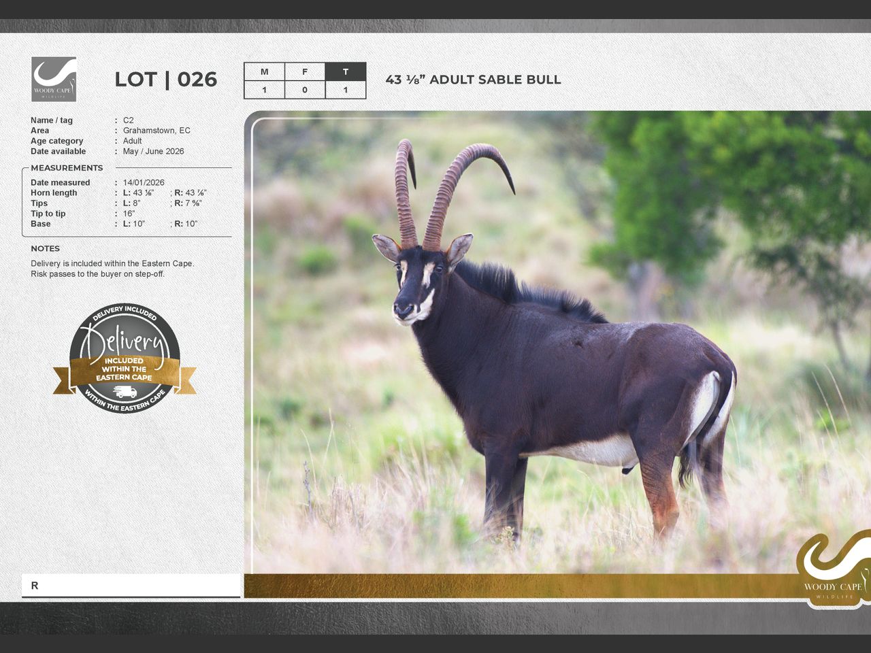Screen dimensions: 871x653
Task: Click the LOT | 026 heading
Action: click(165, 80)
